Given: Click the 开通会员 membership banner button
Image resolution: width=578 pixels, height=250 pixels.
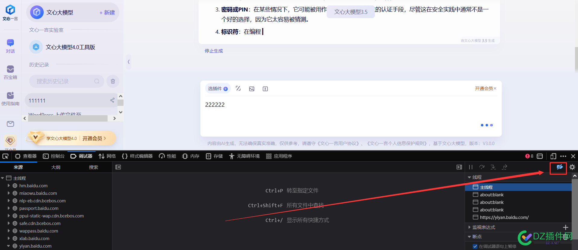Looking at the screenshot, I should pos(94,138).
